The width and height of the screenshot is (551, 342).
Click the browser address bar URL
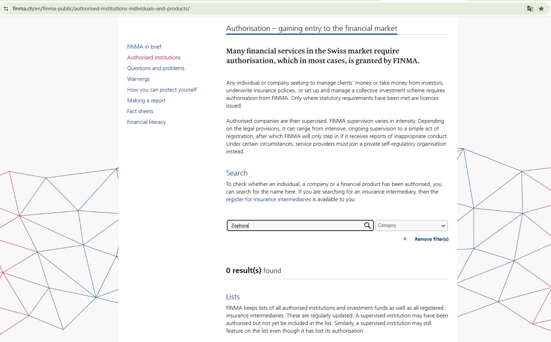point(101,9)
